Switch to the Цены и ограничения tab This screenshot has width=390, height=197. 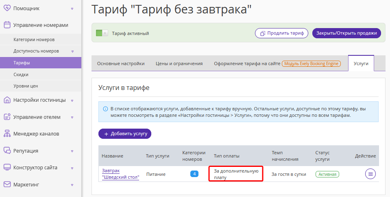[x=179, y=63]
